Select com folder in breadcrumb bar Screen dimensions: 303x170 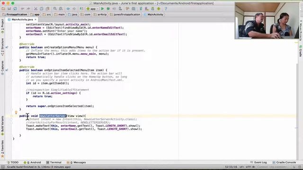85,15
